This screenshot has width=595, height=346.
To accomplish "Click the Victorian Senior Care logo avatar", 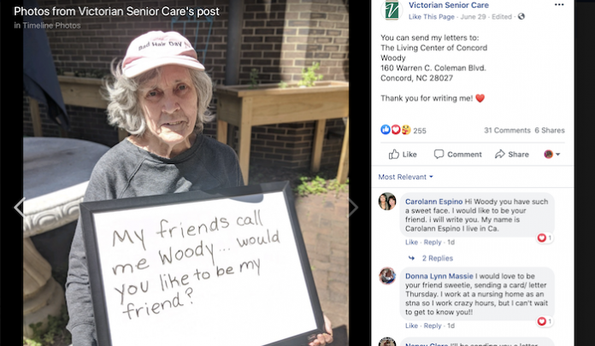I will pyautogui.click(x=392, y=10).
